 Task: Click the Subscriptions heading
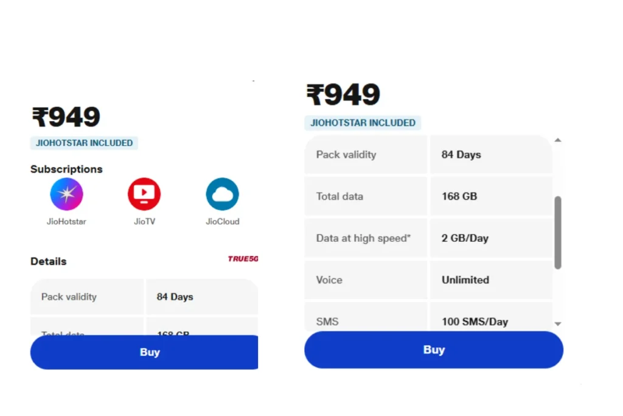click(x=66, y=169)
